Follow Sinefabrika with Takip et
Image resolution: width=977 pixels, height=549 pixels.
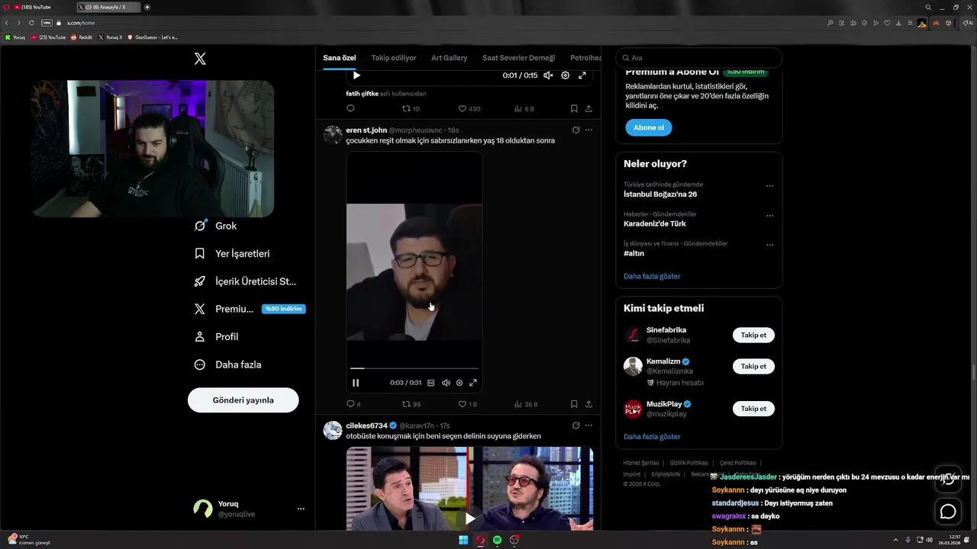pyautogui.click(x=753, y=335)
